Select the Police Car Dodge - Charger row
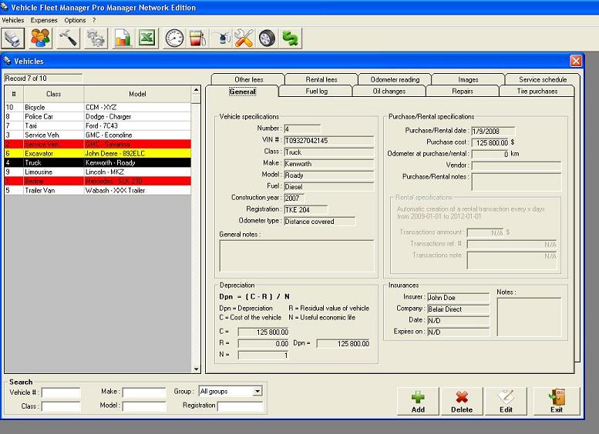 (x=98, y=116)
